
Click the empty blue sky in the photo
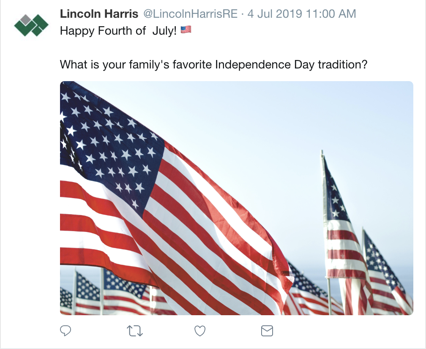coord(262,127)
